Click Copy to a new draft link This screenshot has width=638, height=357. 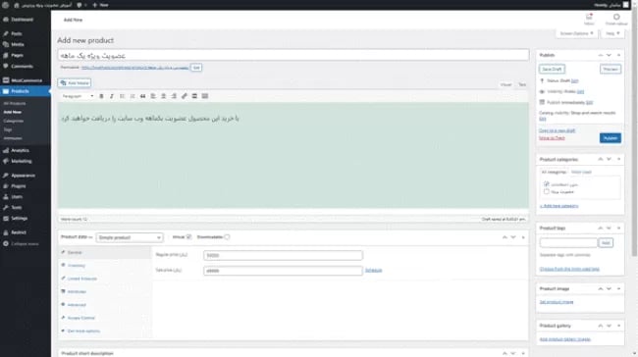point(558,130)
